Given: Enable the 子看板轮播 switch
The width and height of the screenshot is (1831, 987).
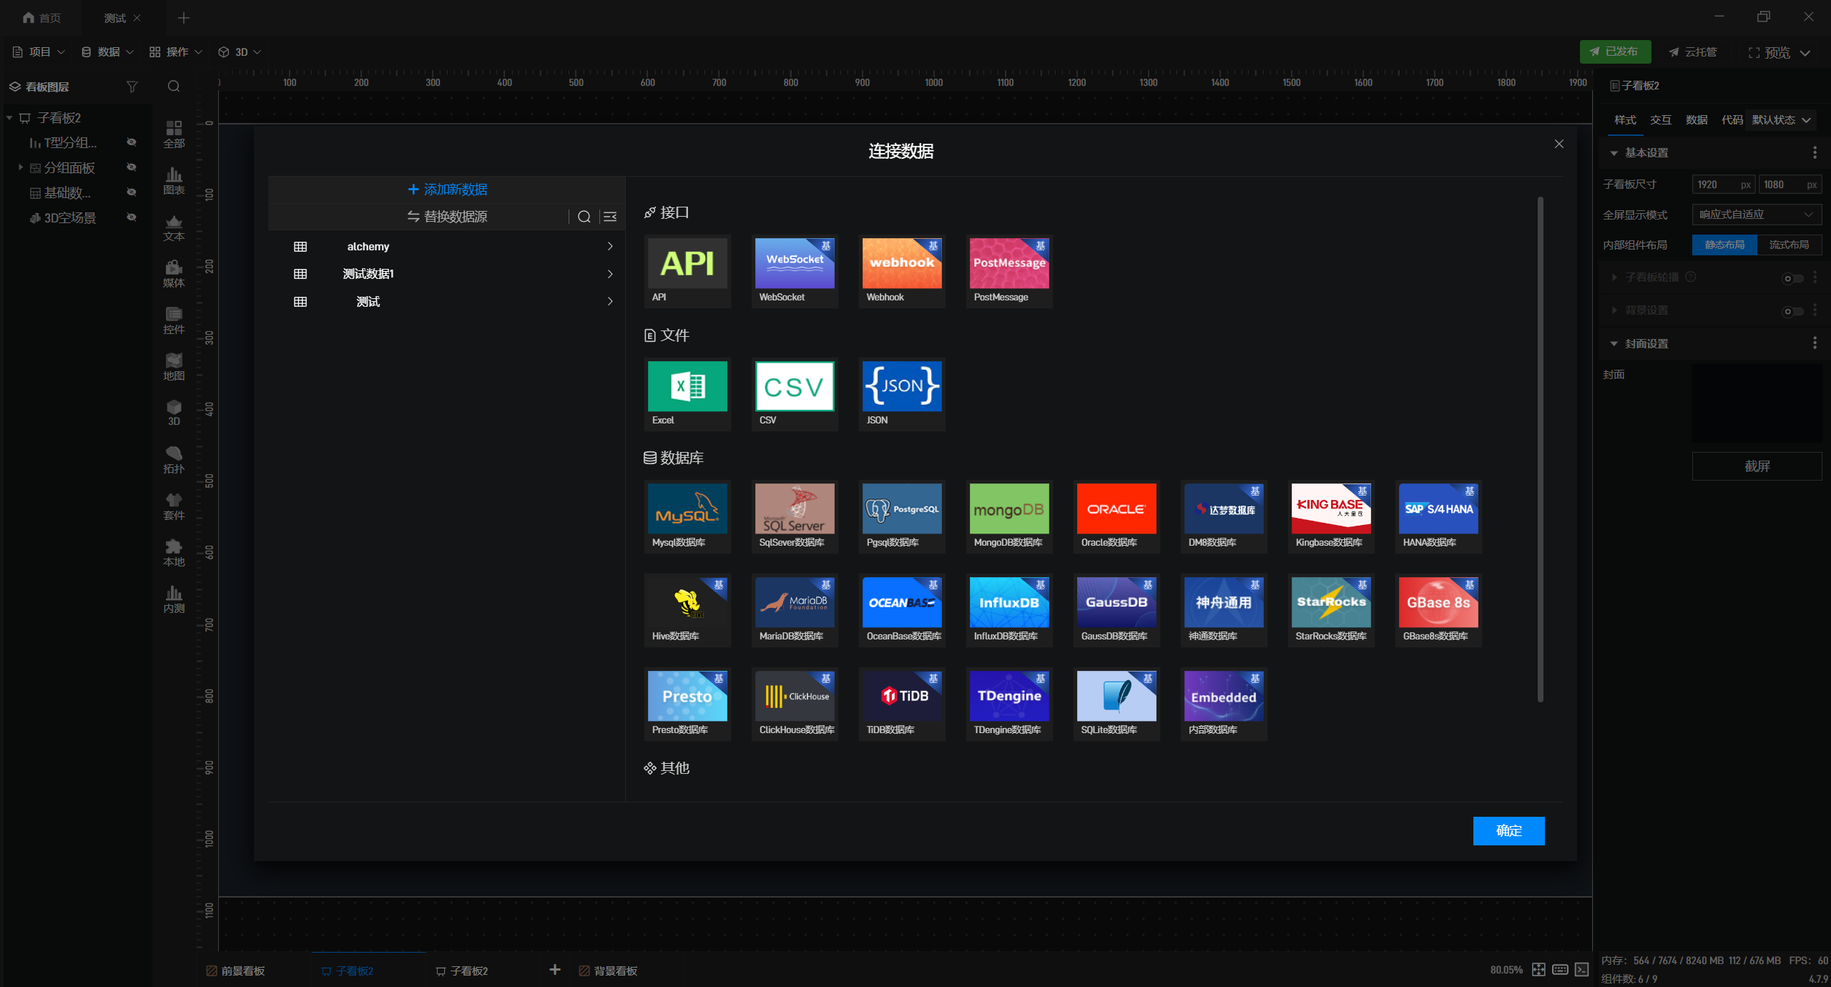Looking at the screenshot, I should pyautogui.click(x=1792, y=278).
